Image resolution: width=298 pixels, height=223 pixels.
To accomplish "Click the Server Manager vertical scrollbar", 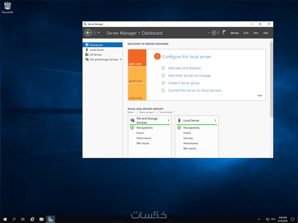I will 272,79.
